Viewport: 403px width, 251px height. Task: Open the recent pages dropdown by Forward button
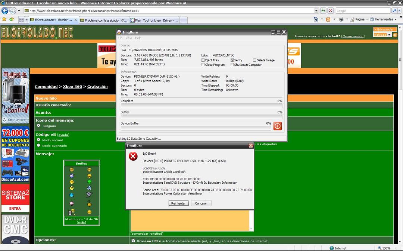tap(19, 11)
